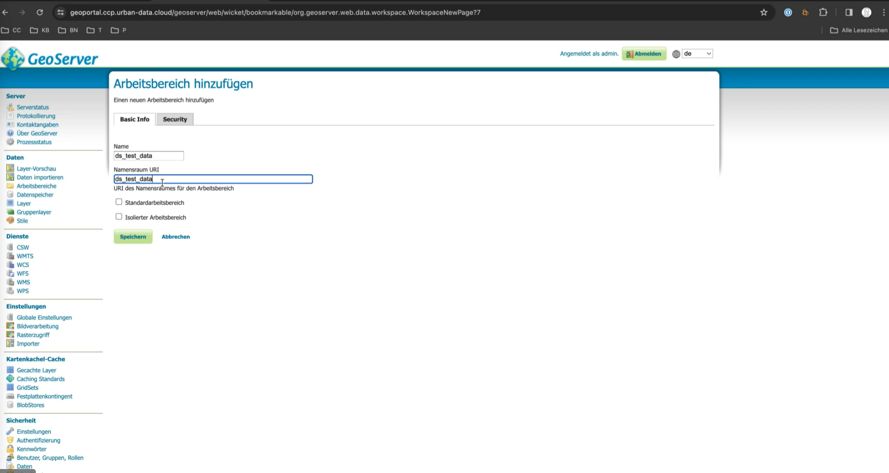Switch to the Security tab
The width and height of the screenshot is (889, 473).
(x=175, y=119)
